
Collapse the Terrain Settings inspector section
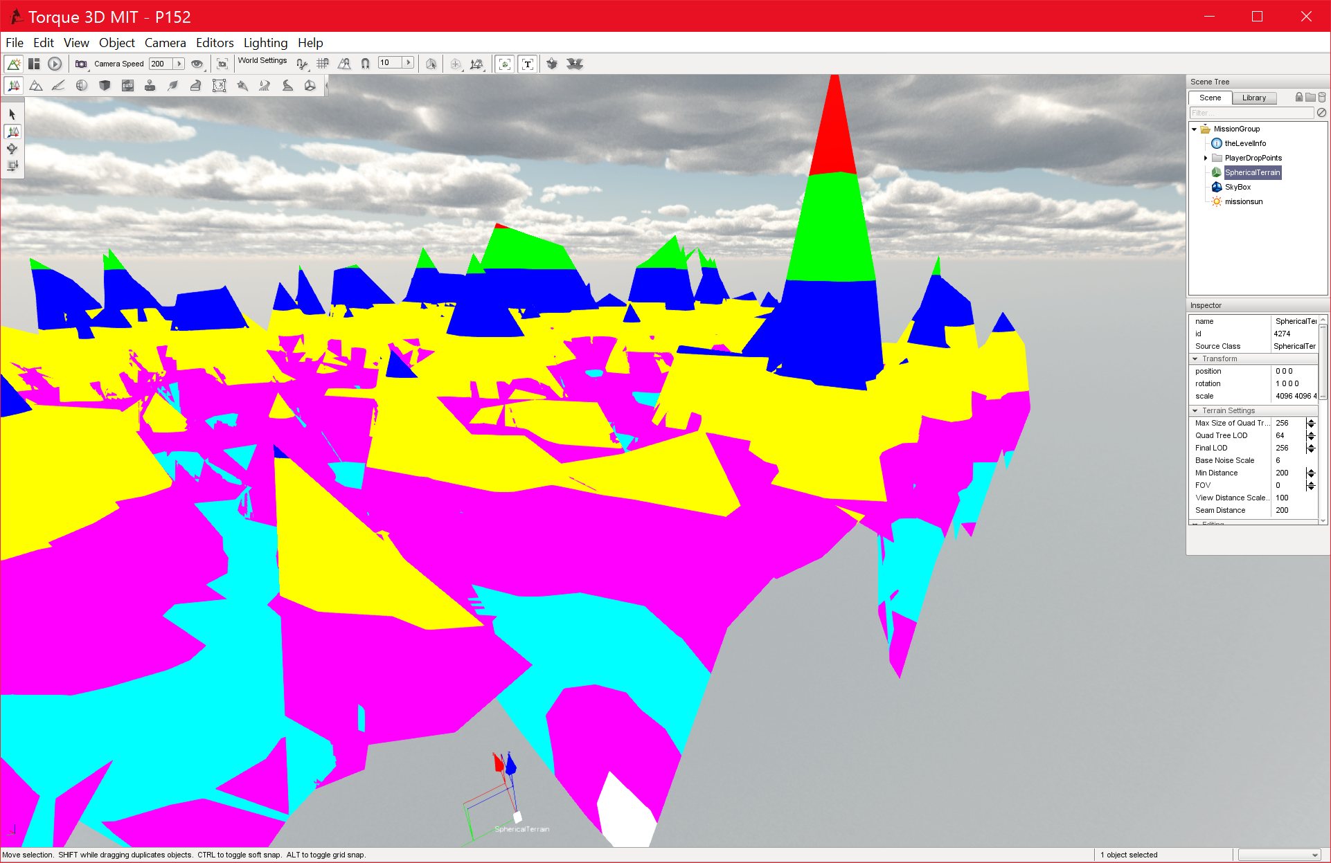[x=1195, y=411]
